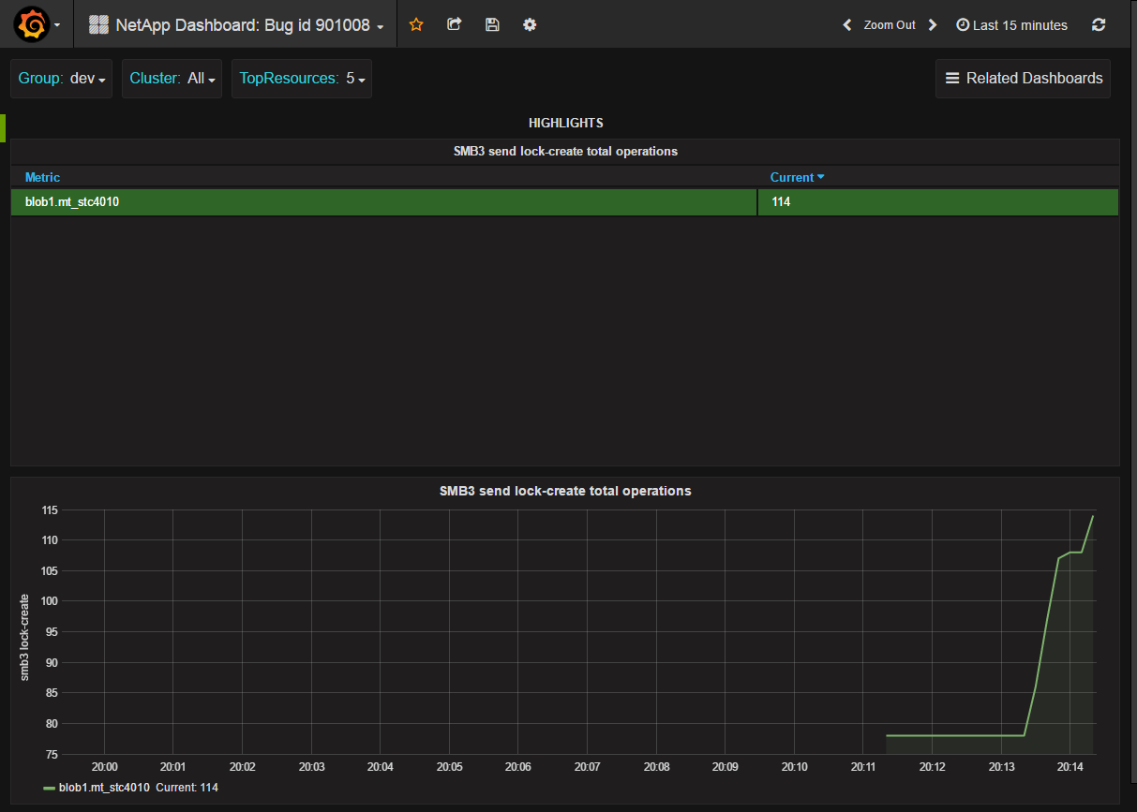Toggle blob1.mt_stc4010 series in graph legend

click(x=104, y=788)
